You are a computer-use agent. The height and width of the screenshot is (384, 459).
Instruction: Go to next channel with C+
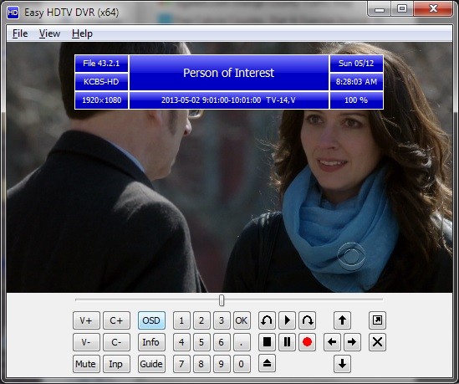[116, 320]
